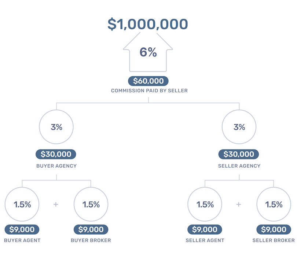The image size is (297, 268).
Task: Click the house icon showing 6%
Action: [x=148, y=52]
